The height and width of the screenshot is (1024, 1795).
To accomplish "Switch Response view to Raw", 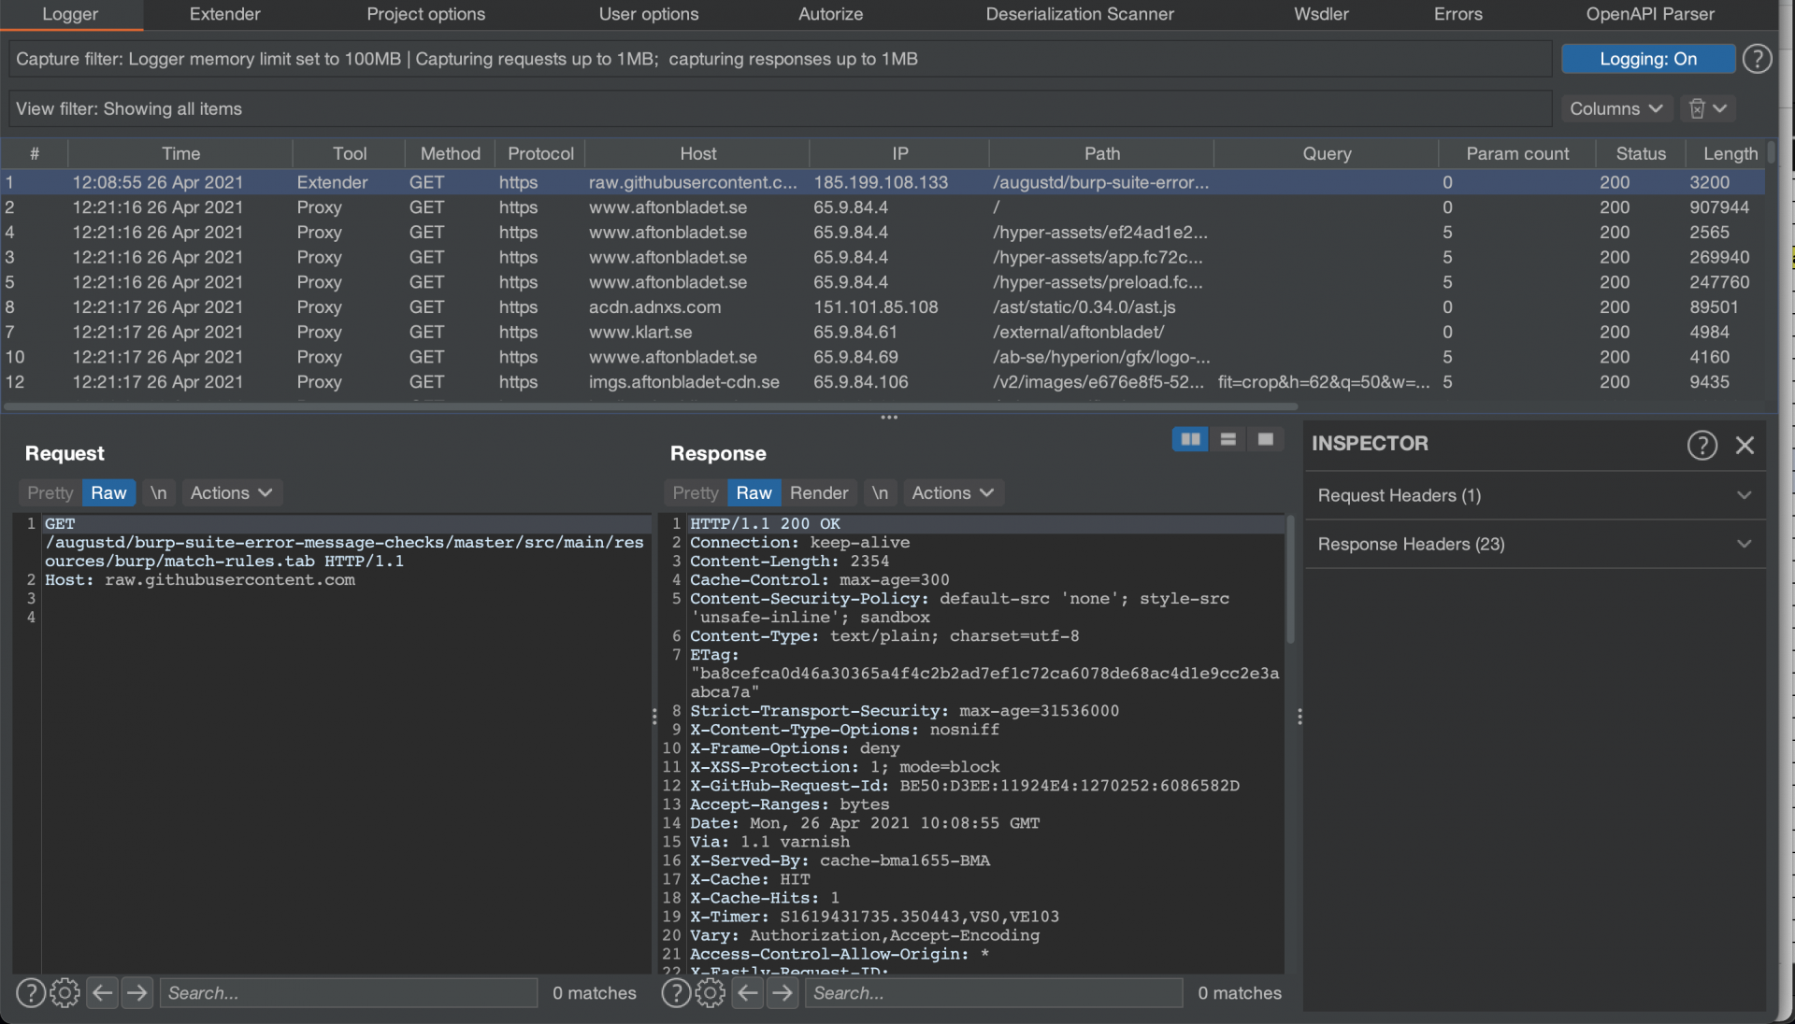I will click(754, 492).
